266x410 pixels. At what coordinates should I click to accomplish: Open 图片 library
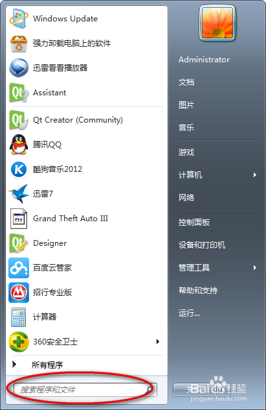[x=186, y=105]
